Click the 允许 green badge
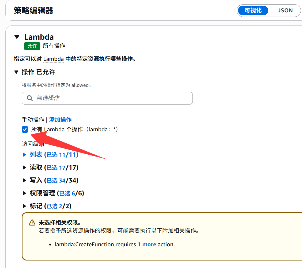This screenshot has height=268, width=302. [x=32, y=46]
